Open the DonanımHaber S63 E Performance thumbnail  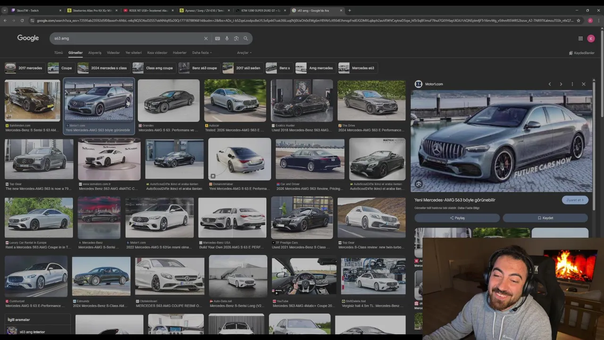point(240,159)
